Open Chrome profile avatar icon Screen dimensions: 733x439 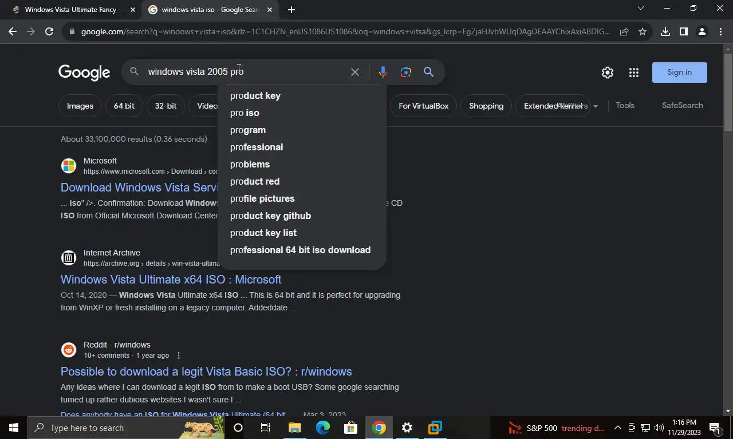[x=702, y=31]
